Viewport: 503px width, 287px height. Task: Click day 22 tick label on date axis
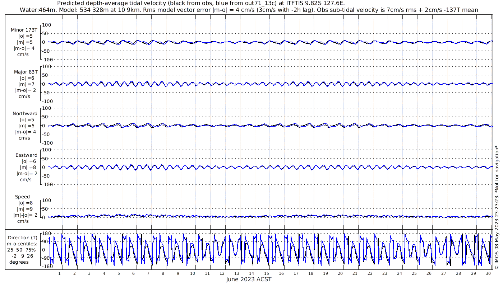click(x=370, y=273)
